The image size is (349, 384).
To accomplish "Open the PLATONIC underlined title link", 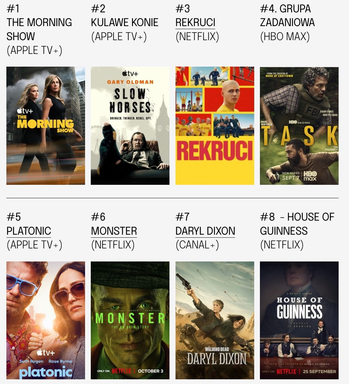I will 29,231.
